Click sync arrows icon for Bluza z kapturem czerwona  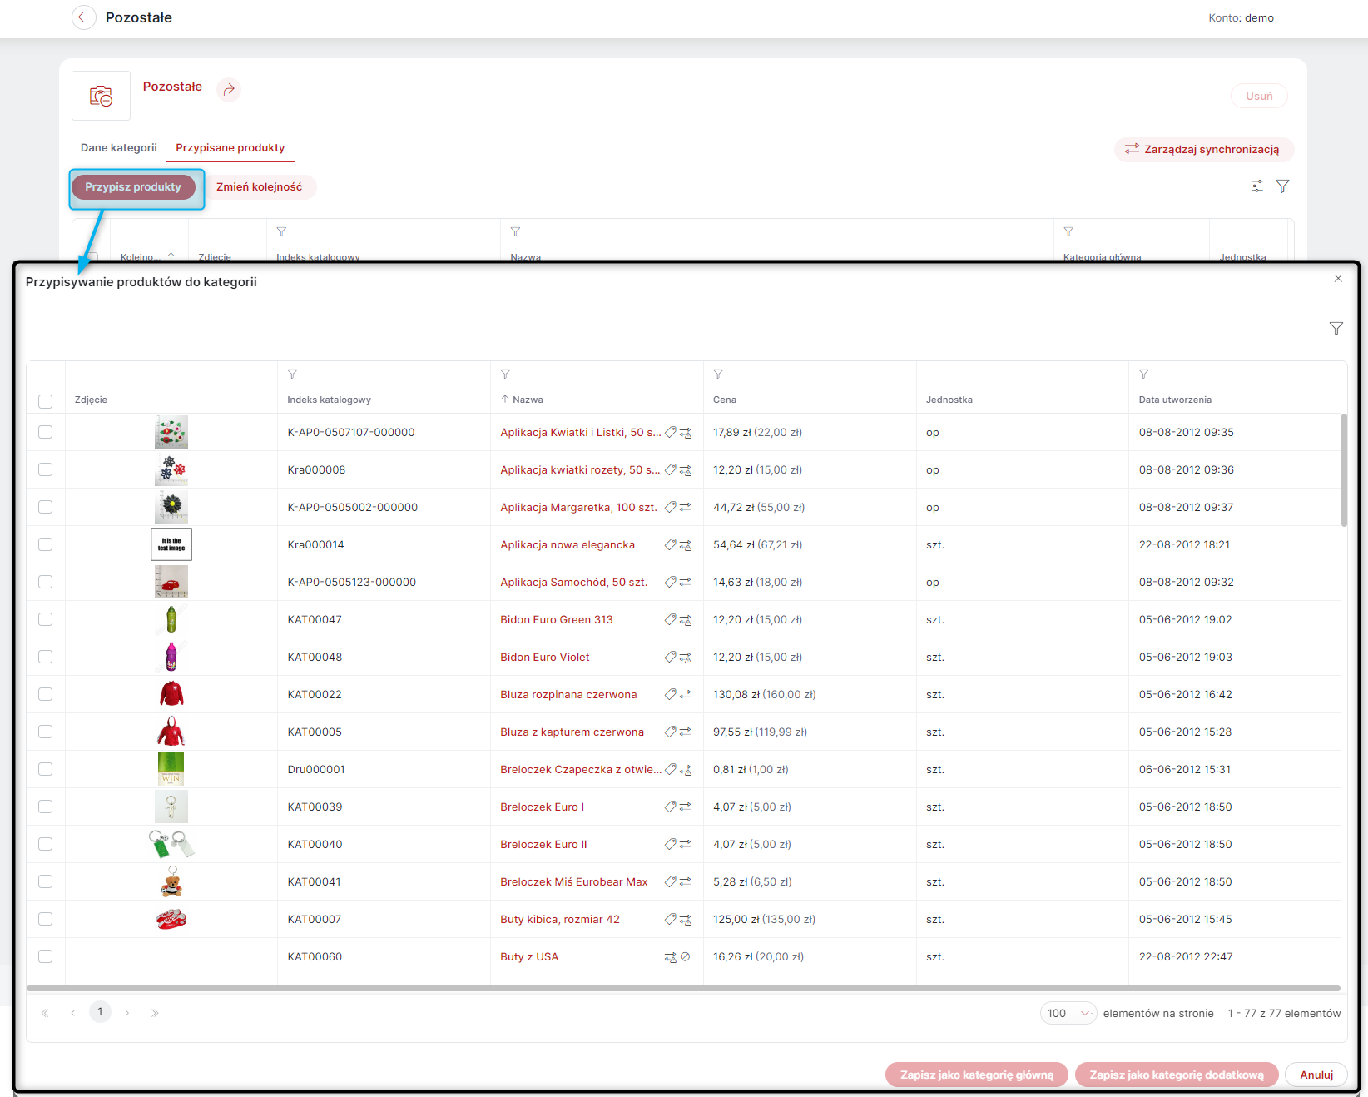686,732
